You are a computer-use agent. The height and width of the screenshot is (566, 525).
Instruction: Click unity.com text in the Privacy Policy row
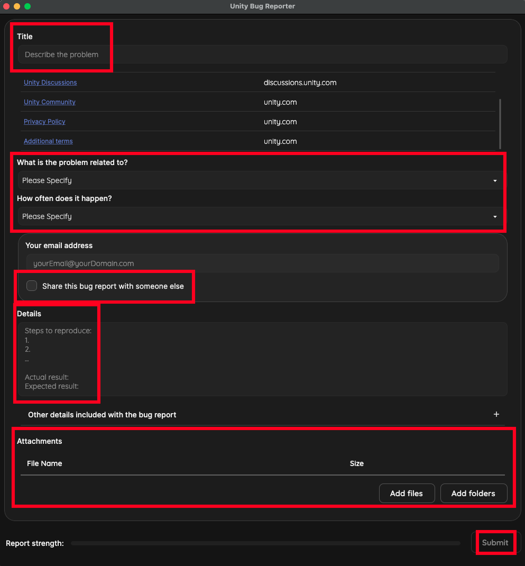tap(280, 122)
